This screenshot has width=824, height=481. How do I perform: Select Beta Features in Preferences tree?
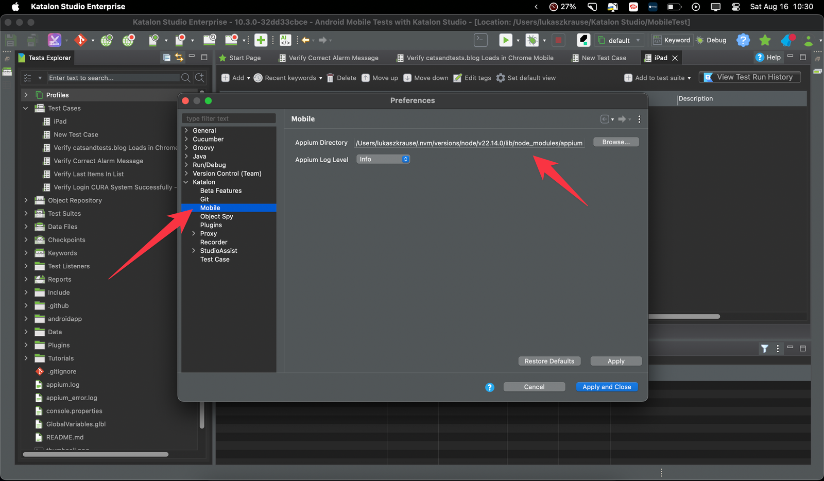(x=221, y=191)
